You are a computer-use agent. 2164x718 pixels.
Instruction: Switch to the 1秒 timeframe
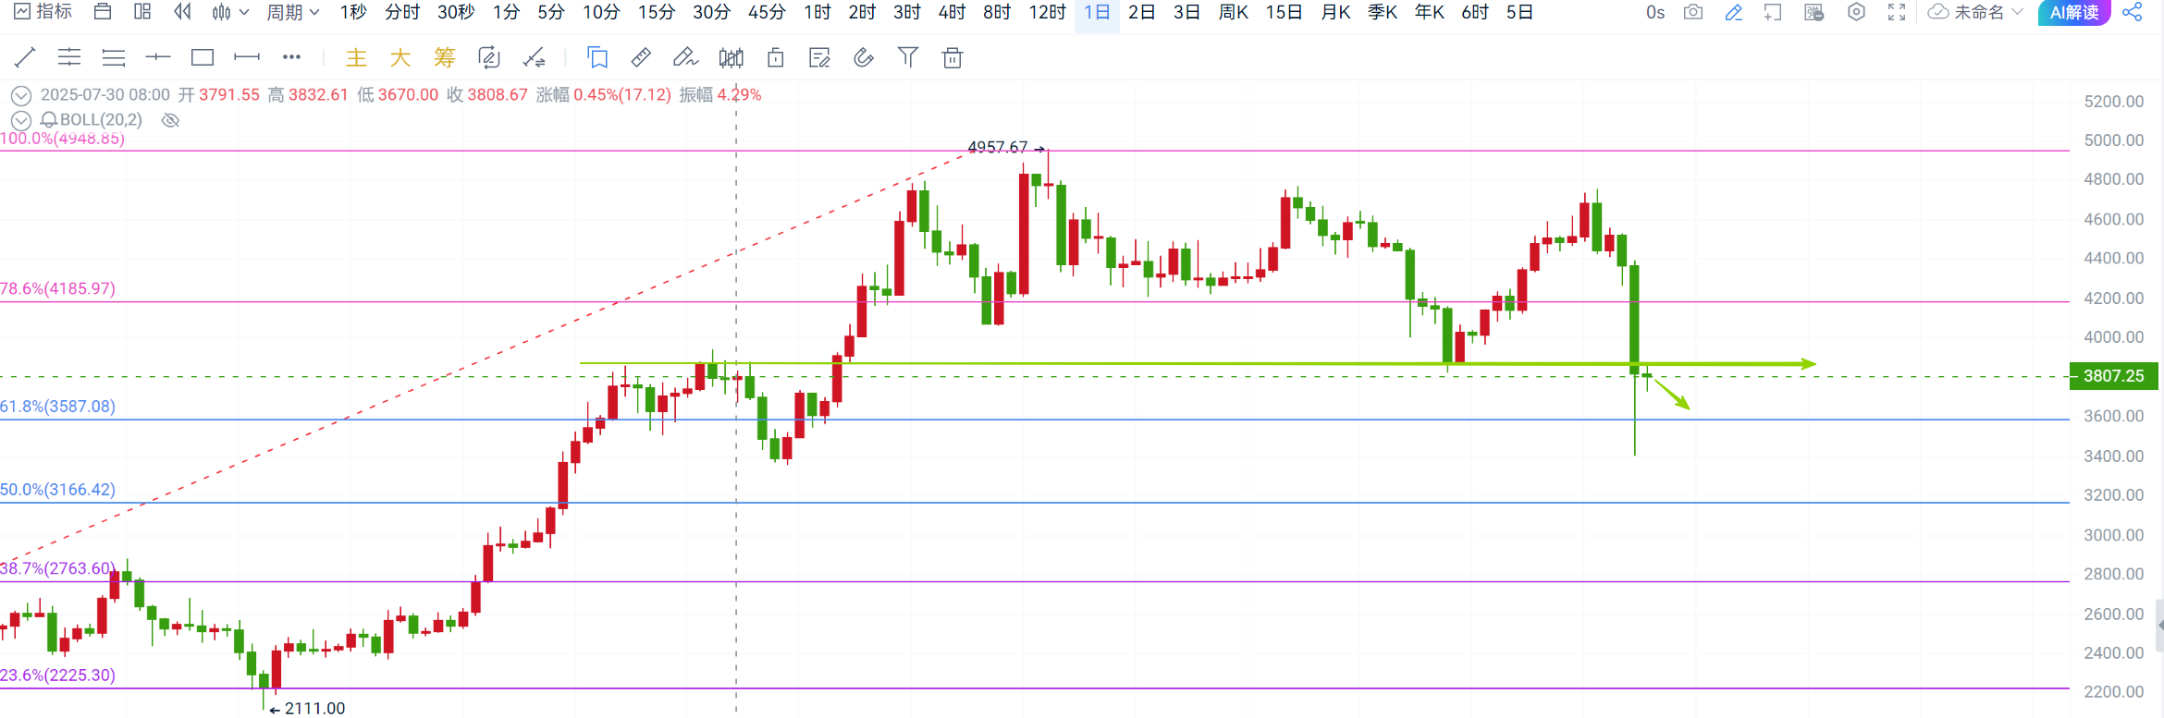[x=353, y=12]
